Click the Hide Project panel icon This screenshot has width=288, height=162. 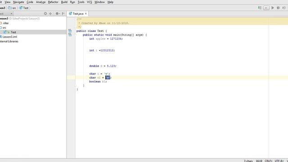click(x=63, y=13)
